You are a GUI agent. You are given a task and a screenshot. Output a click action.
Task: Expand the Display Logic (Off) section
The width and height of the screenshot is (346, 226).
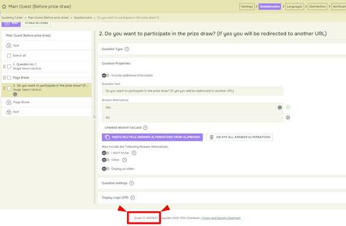[x=132, y=198]
